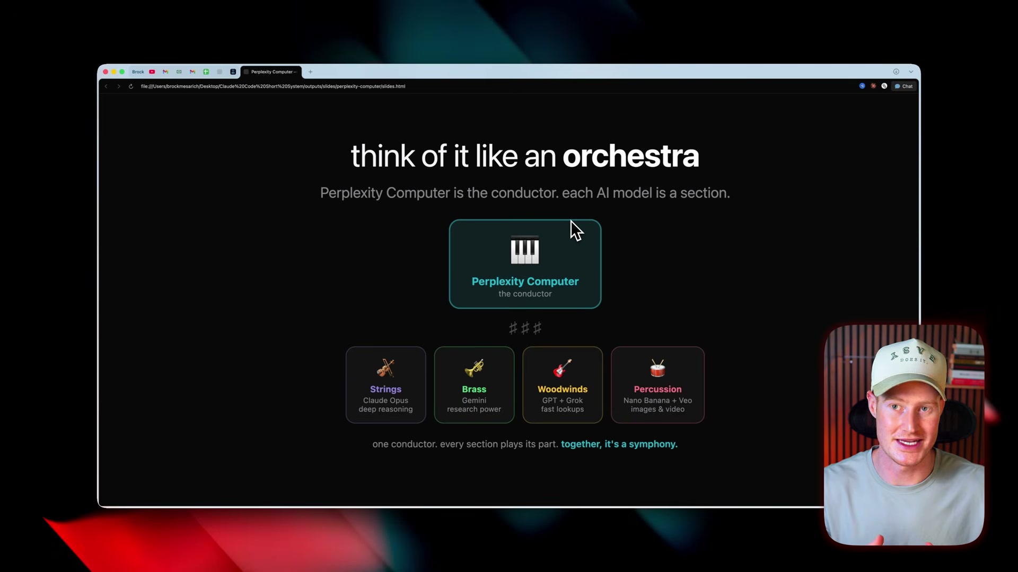Click the white circular extension icon
Image resolution: width=1018 pixels, height=572 pixels.
click(884, 86)
